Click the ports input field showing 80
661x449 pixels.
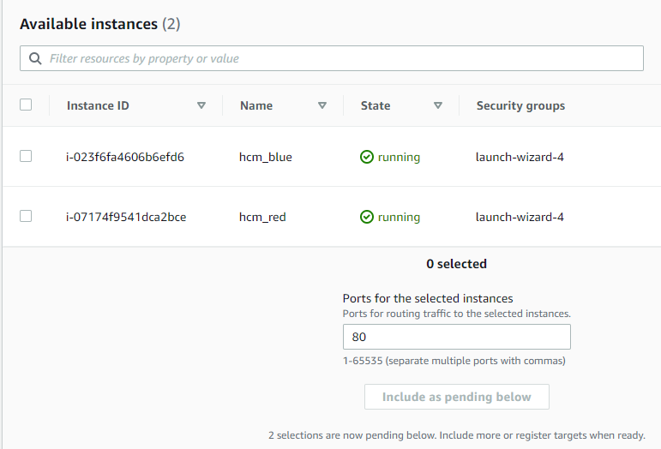pos(457,337)
